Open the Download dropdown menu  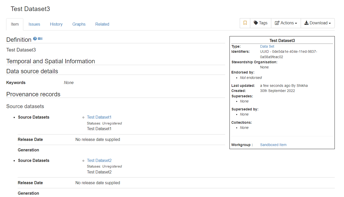point(318,23)
